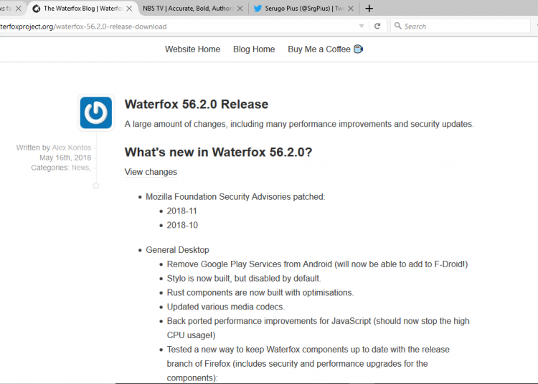This screenshot has width=538, height=384.
Task: Click the Twitter bird tab favicon
Action: [x=258, y=9]
